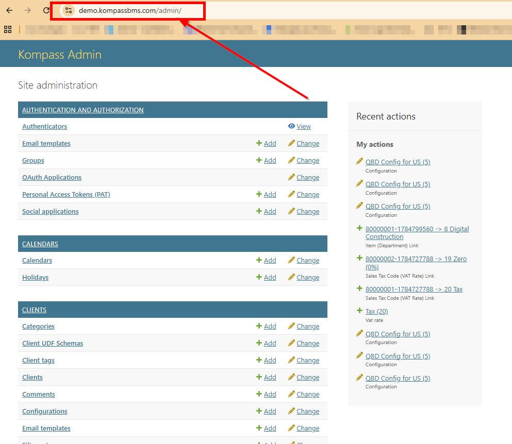Add a new Group

click(x=266, y=161)
